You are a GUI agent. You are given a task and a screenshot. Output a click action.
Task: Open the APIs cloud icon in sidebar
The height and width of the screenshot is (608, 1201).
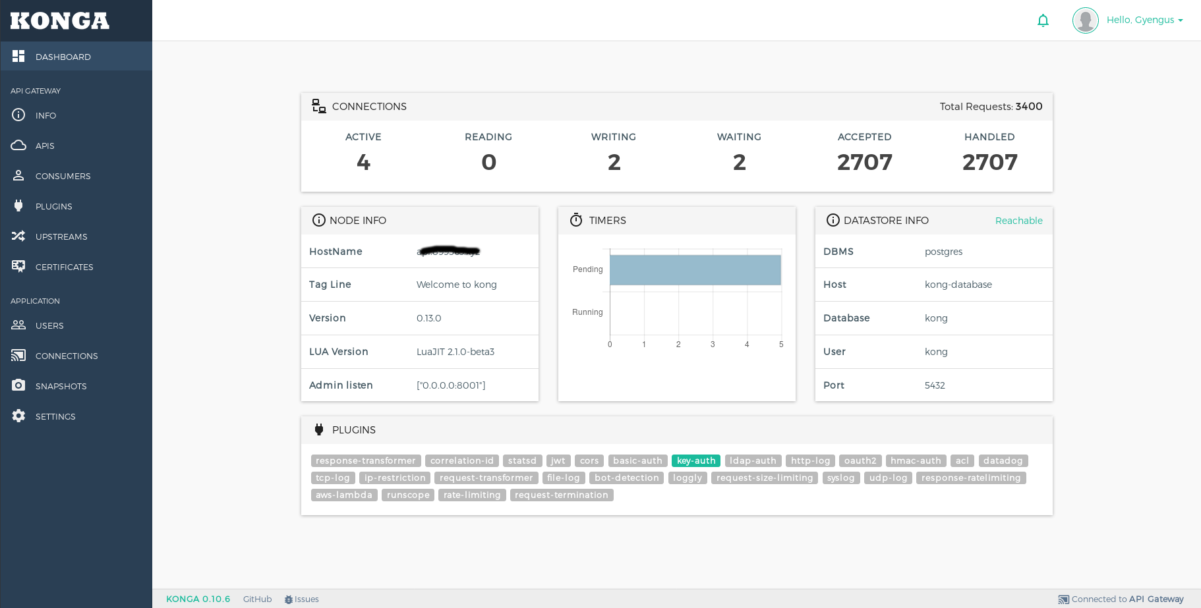[18, 146]
